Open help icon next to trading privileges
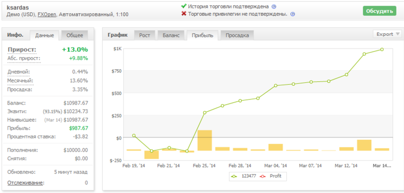 (292, 14)
